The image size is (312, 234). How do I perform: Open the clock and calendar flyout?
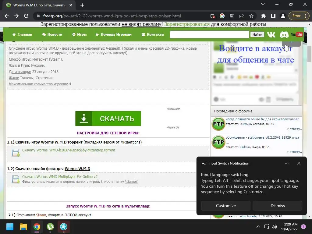click(x=289, y=227)
